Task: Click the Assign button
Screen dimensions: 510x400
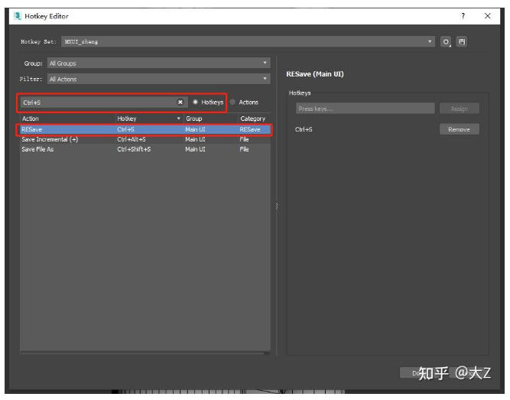Action: click(459, 109)
